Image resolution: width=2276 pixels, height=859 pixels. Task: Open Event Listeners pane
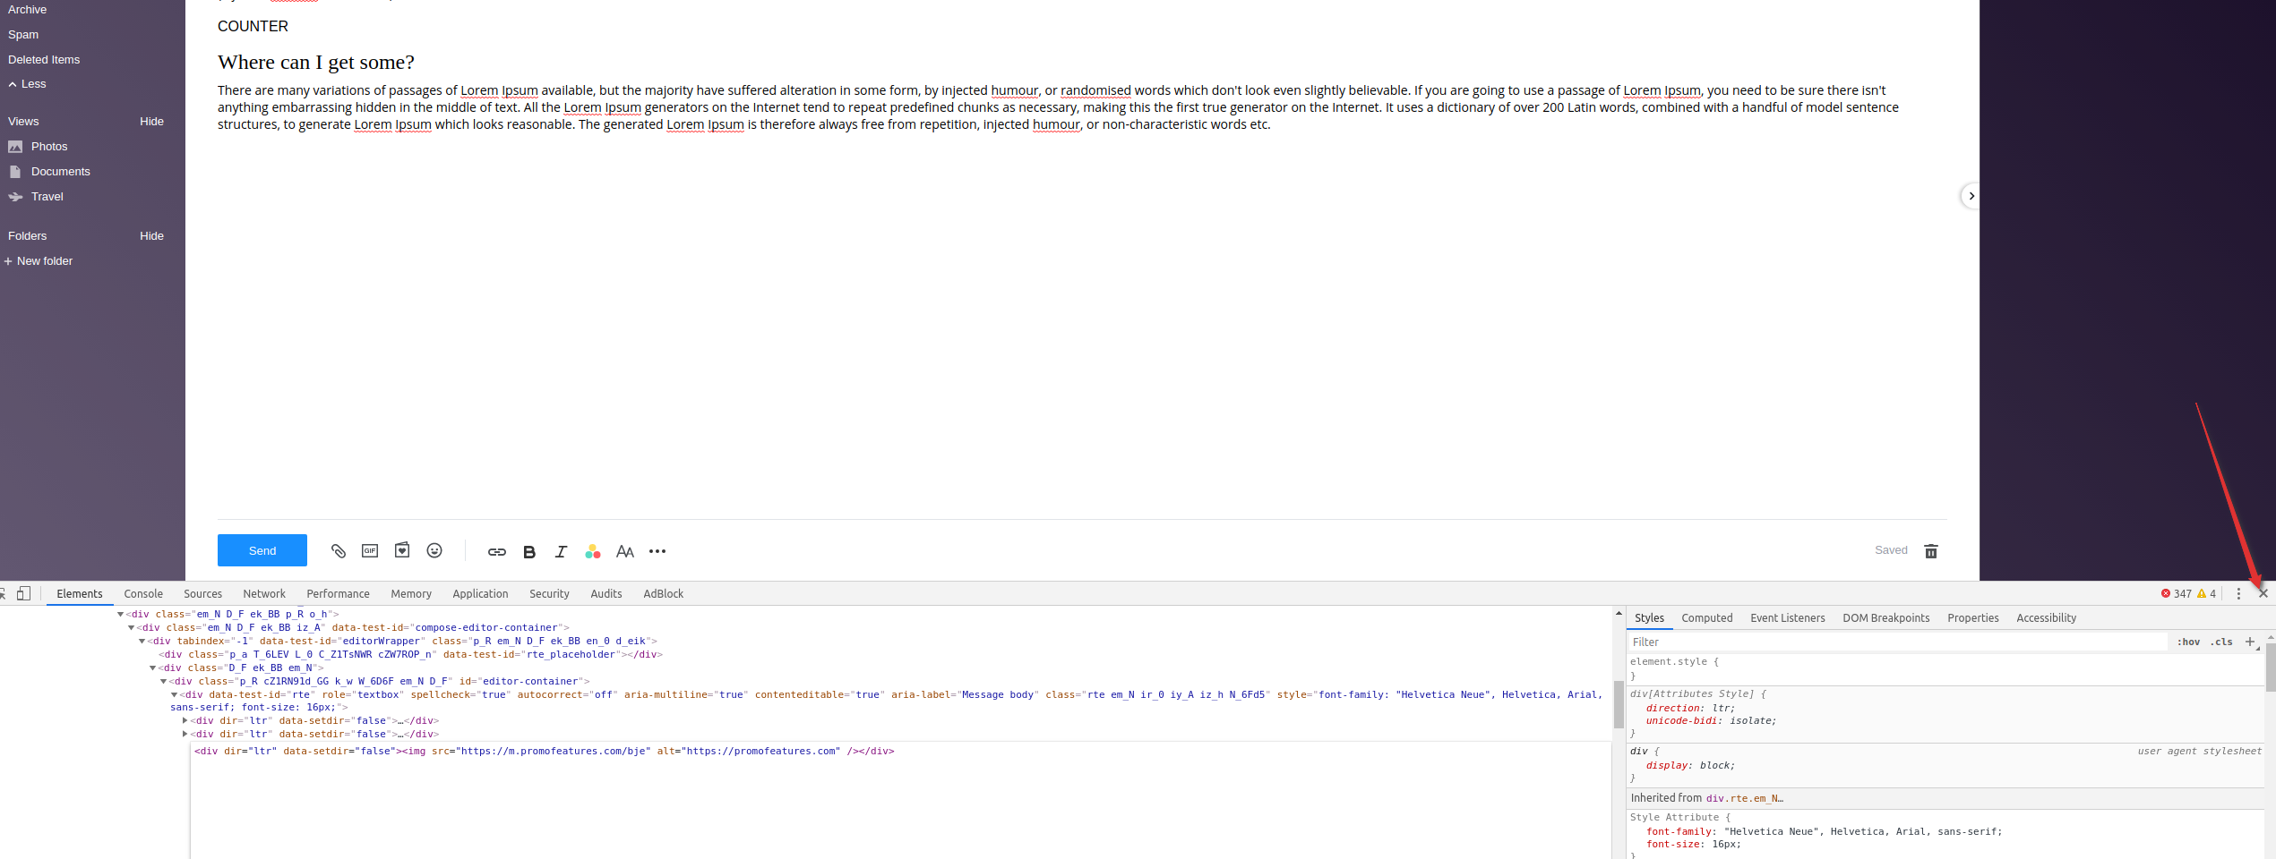tap(1787, 618)
